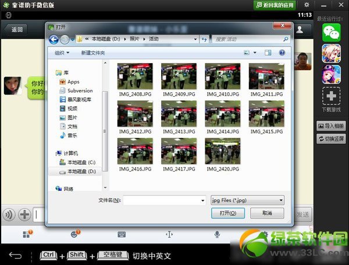The height and width of the screenshot is (265, 349).
Task: Click the forward navigation arrow in dialog
Action: point(65,39)
